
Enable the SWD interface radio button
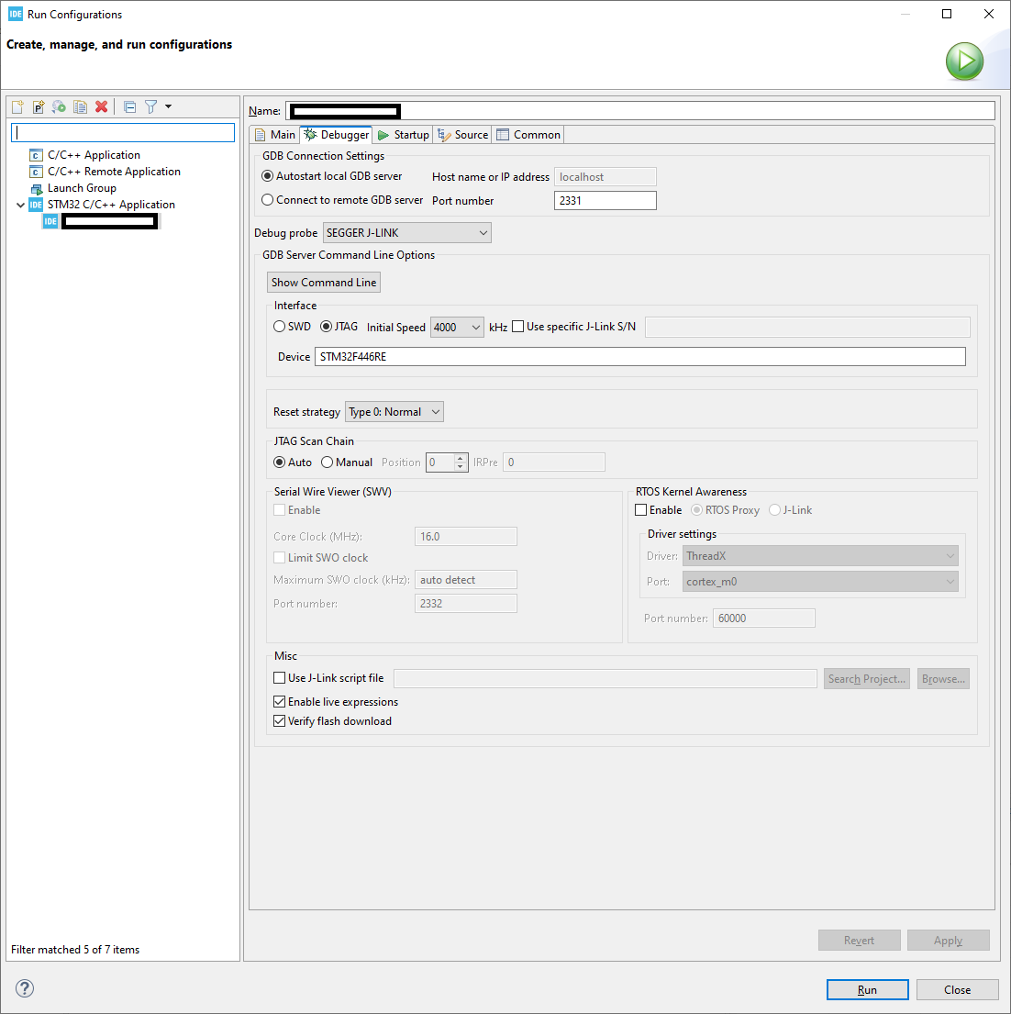[x=278, y=326]
